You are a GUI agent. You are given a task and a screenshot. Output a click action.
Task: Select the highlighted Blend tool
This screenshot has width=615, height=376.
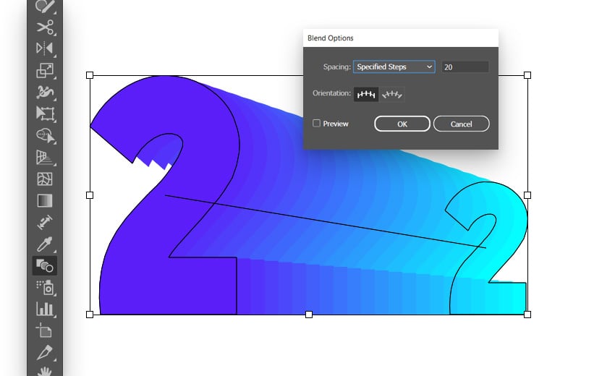point(45,266)
